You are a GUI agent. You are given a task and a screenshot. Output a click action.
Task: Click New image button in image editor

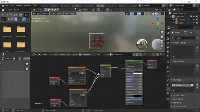pyautogui.click(x=27, y=58)
